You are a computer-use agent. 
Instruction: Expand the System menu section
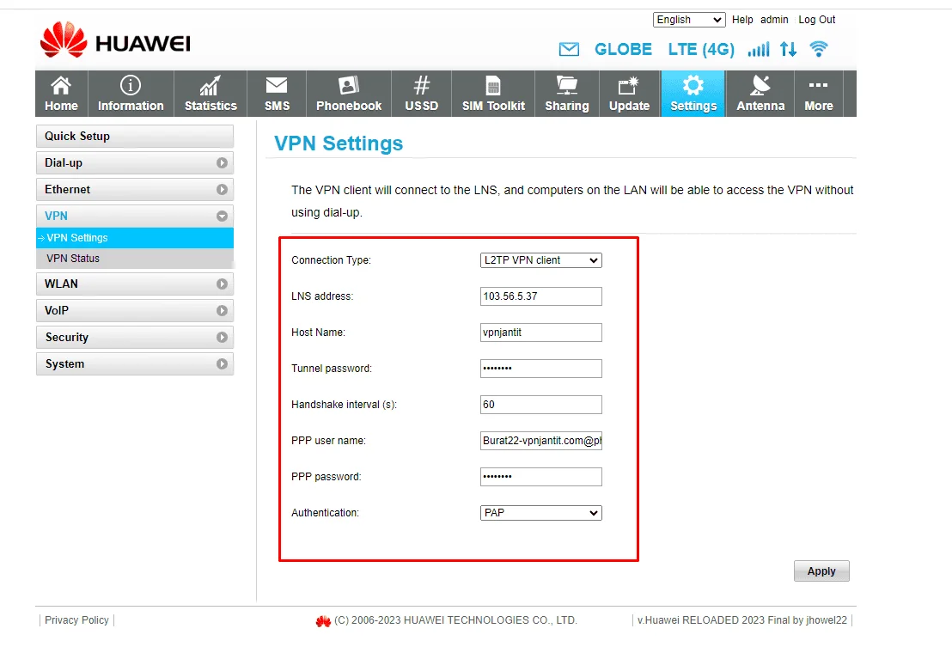[135, 364]
